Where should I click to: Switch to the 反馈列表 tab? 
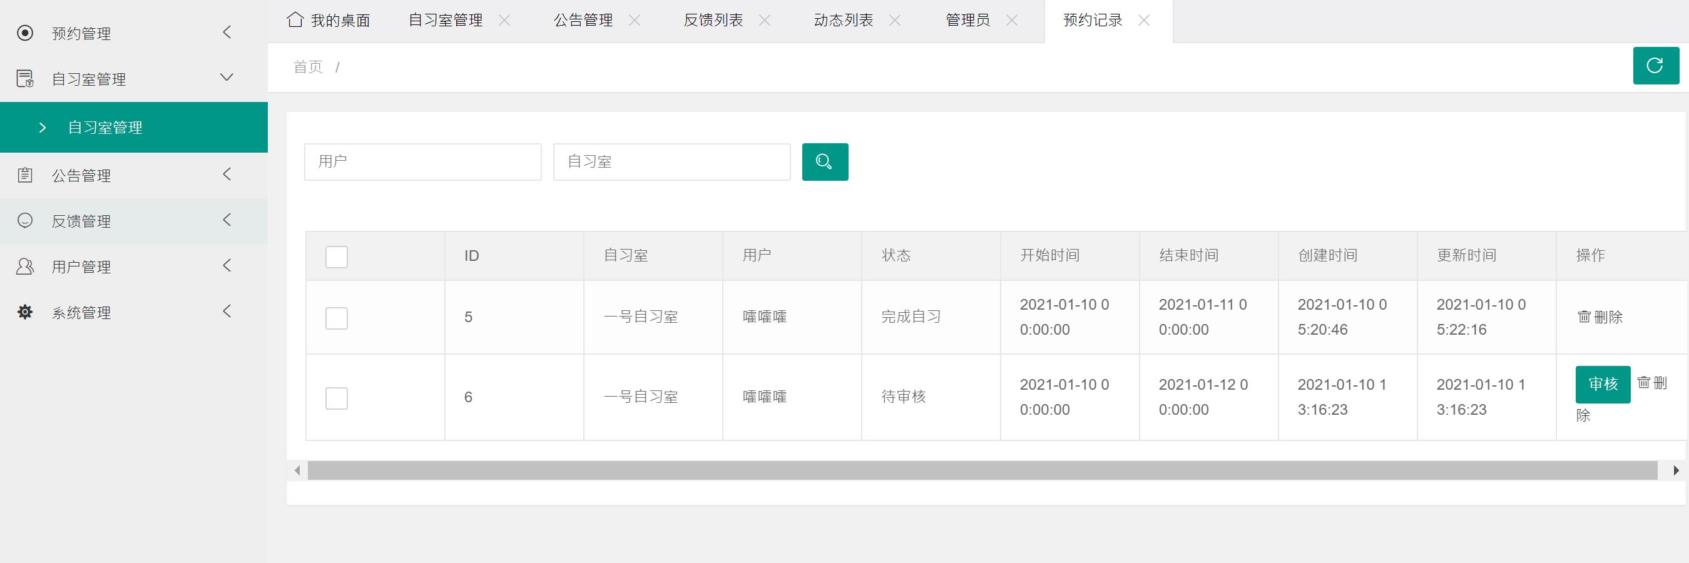click(713, 20)
